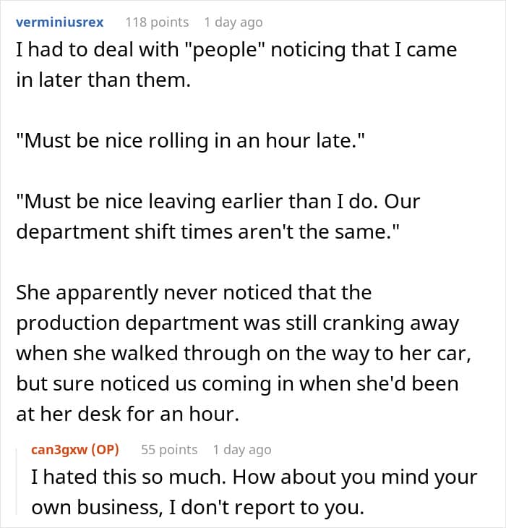Click the "118 points" score label
Screen dimensions: 506x528
157,22
